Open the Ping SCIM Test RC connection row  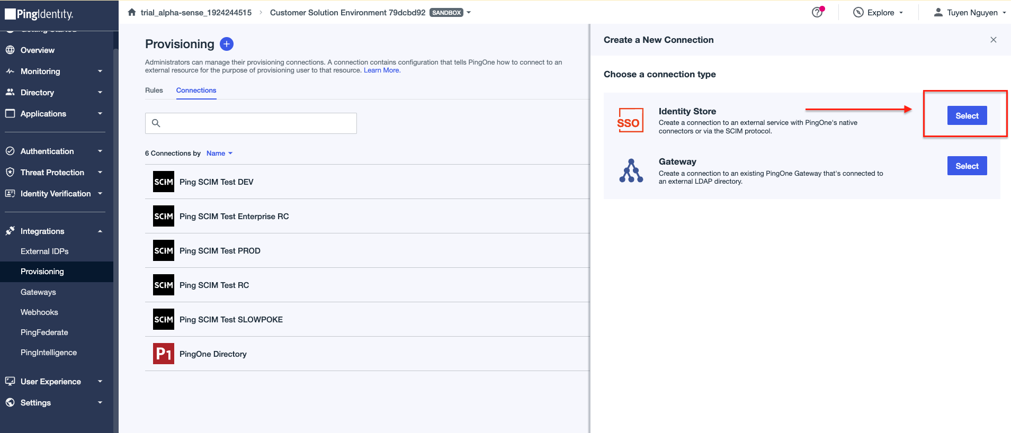[x=368, y=285]
